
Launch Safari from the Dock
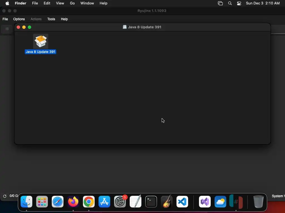click(58, 202)
